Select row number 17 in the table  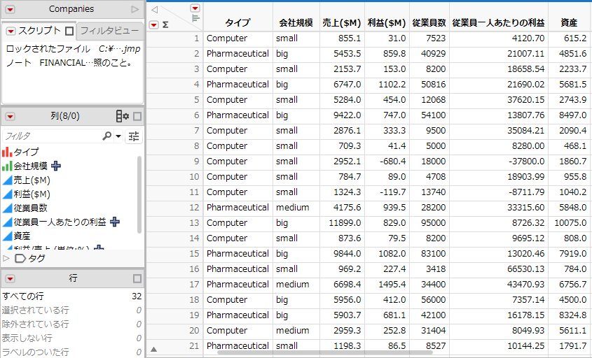(x=194, y=284)
